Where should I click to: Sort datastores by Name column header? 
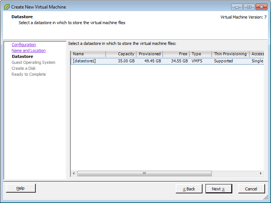pyautogui.click(x=88, y=54)
